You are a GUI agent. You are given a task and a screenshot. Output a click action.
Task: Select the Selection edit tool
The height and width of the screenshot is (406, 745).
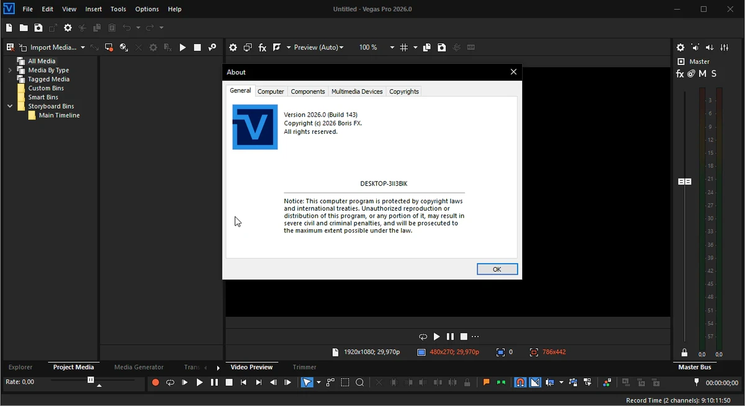tap(345, 383)
